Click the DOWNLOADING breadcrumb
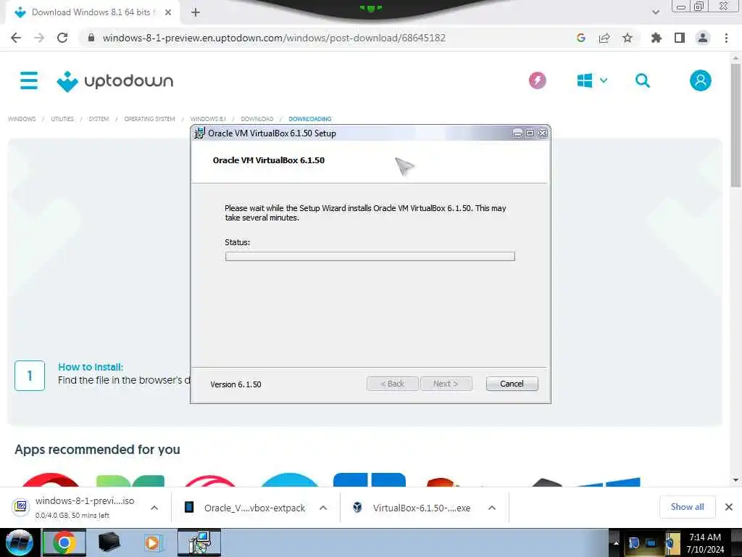Screen dimensions: 742x557 (x=310, y=119)
